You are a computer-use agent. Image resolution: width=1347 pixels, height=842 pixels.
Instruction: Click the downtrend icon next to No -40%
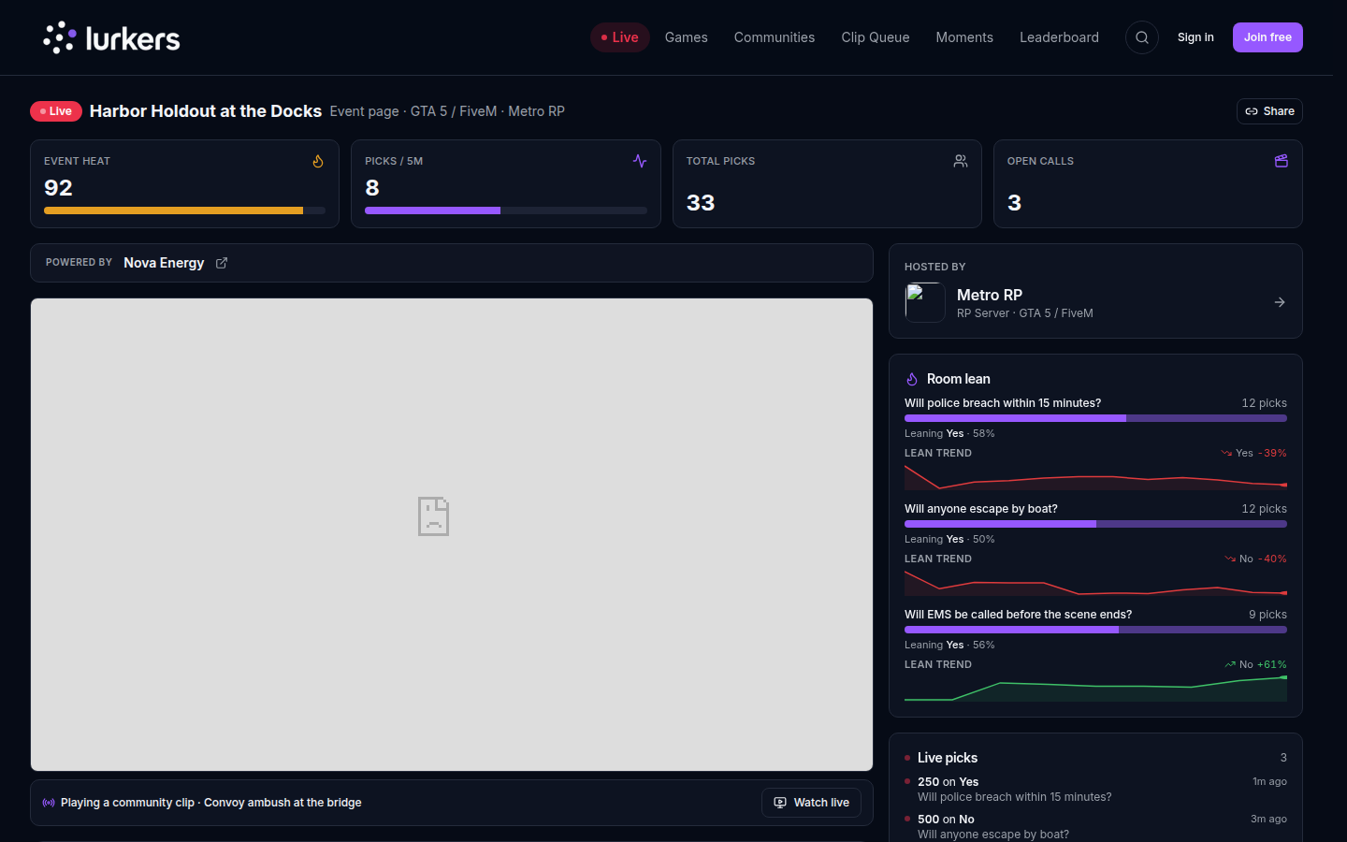pyautogui.click(x=1230, y=559)
